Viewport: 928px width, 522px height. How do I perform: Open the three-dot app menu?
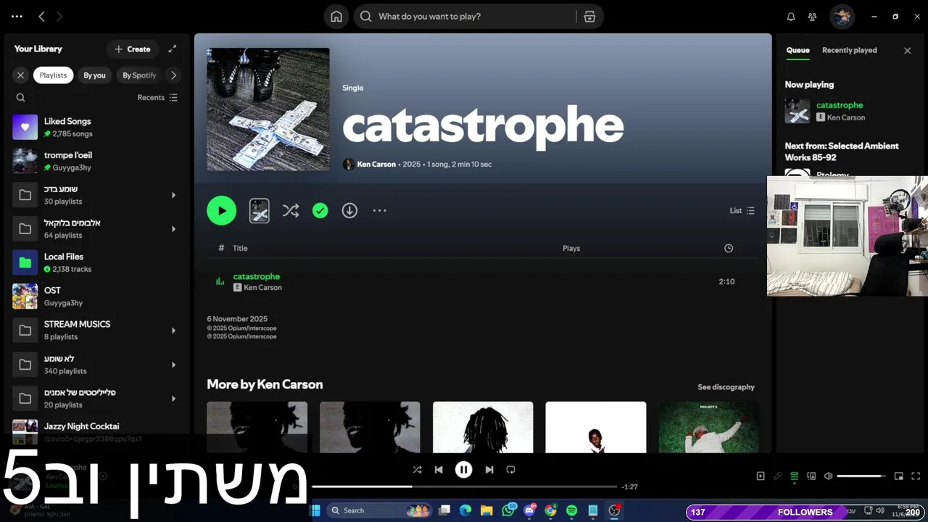tap(17, 16)
